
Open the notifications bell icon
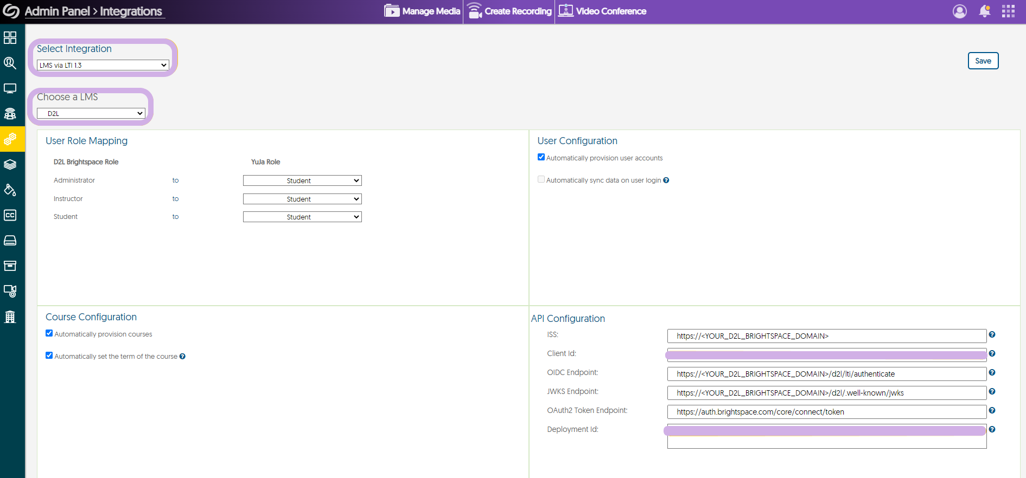985,11
